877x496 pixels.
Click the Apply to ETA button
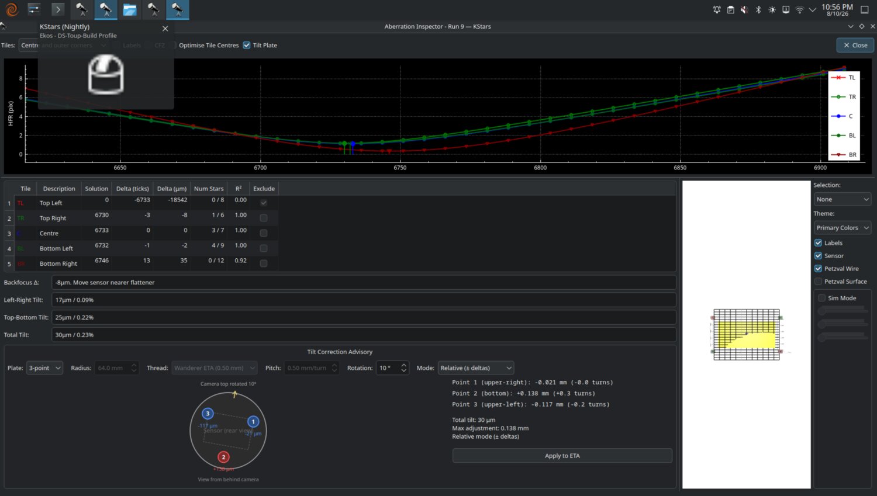coord(562,456)
